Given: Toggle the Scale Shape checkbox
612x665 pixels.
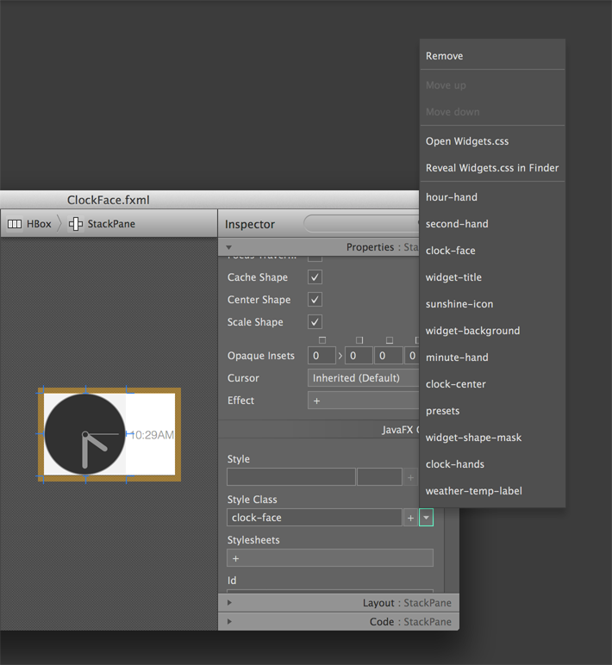Looking at the screenshot, I should tap(315, 322).
